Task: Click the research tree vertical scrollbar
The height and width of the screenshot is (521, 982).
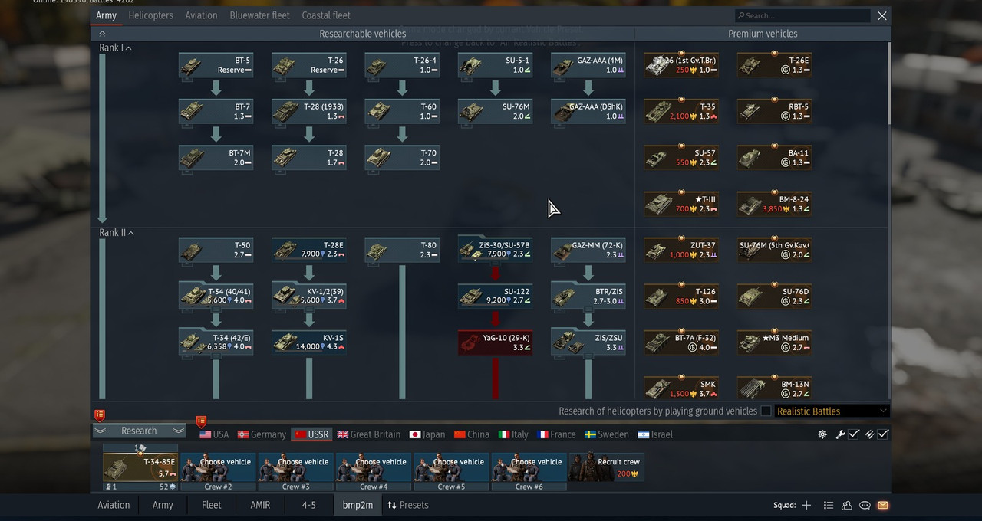Action: (889, 84)
